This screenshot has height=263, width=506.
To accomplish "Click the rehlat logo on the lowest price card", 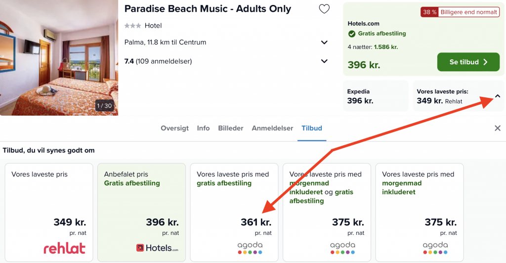I will pos(65,249).
